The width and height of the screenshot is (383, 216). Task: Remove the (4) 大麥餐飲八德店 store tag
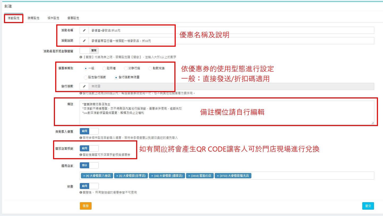click(x=84, y=176)
